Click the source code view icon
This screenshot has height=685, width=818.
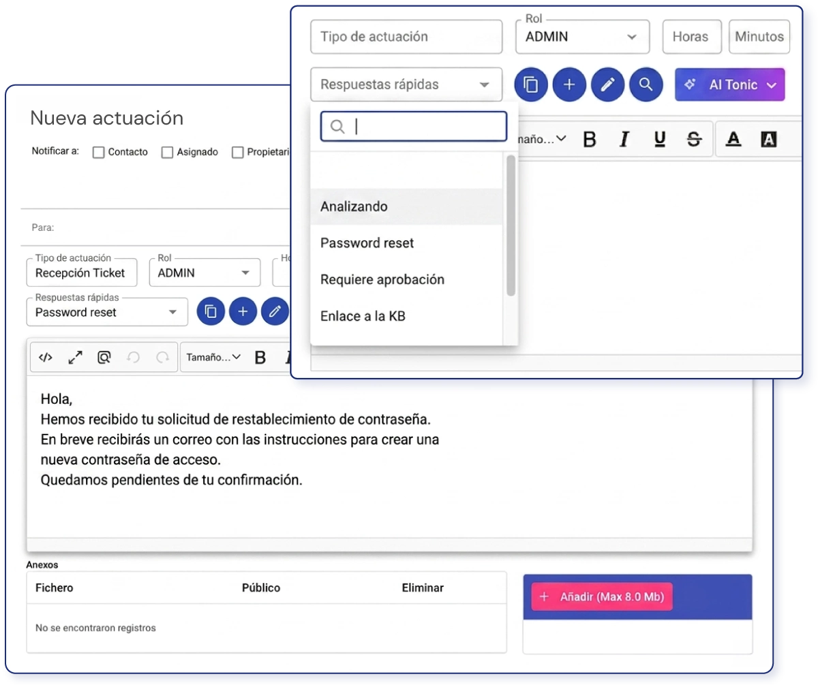coord(46,357)
